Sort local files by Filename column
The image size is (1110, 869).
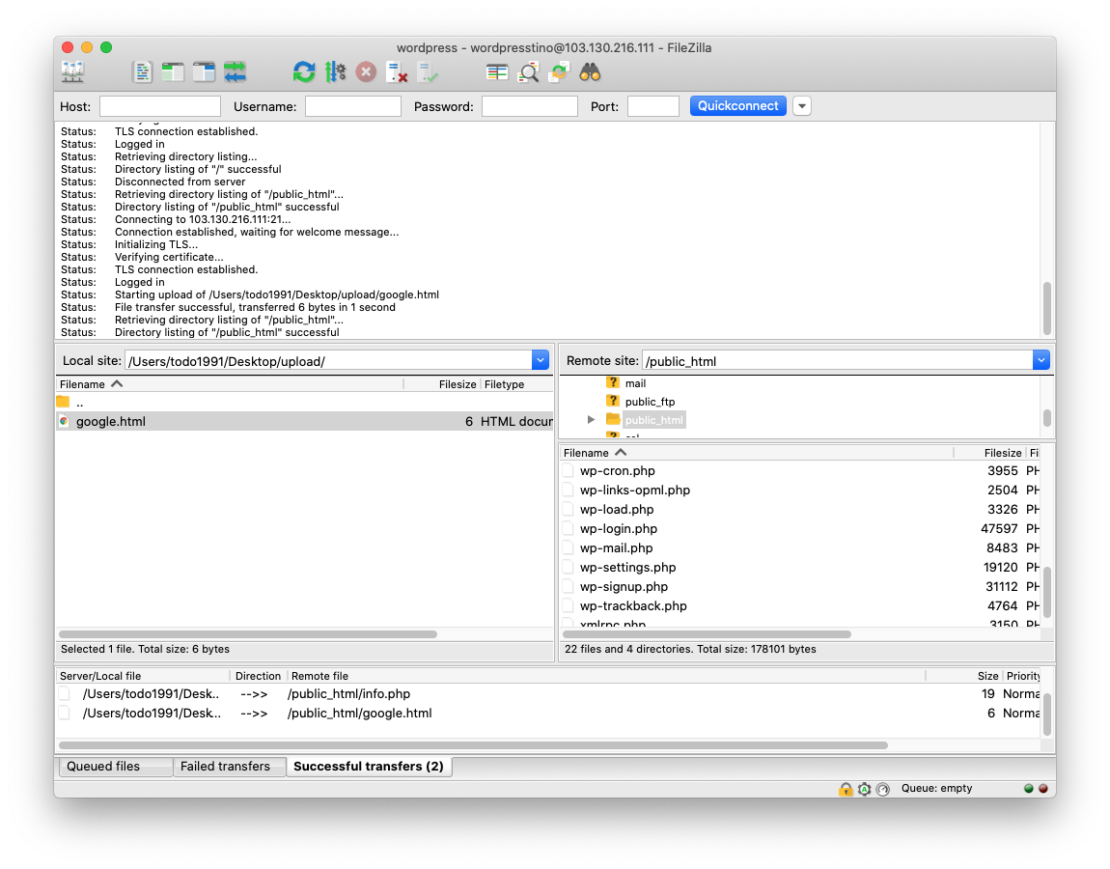point(230,384)
